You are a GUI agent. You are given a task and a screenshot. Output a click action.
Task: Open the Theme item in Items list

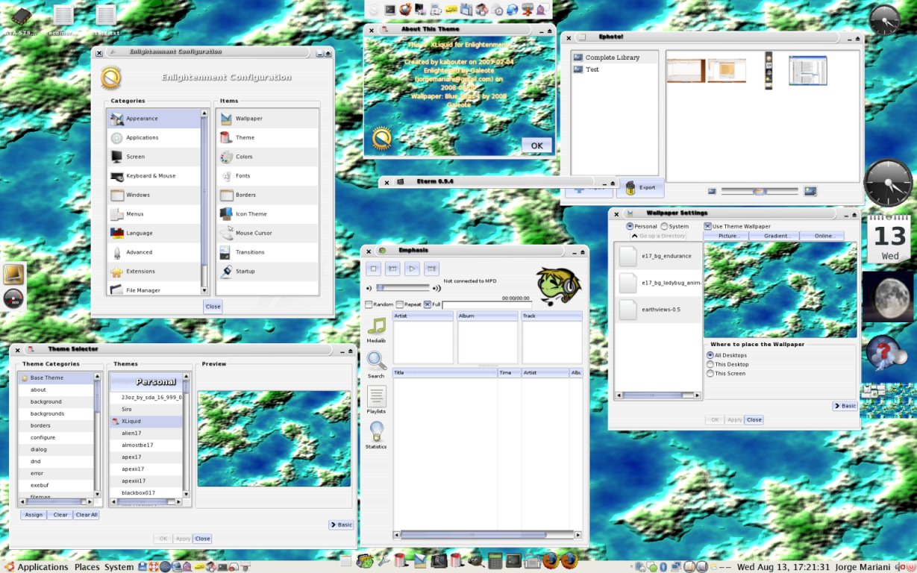(x=267, y=137)
